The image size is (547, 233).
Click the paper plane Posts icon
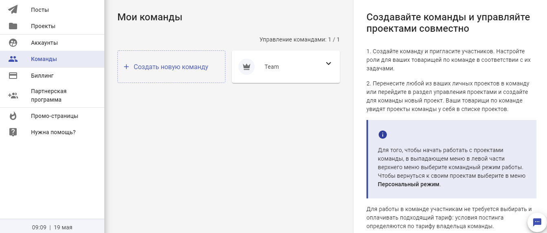(13, 9)
